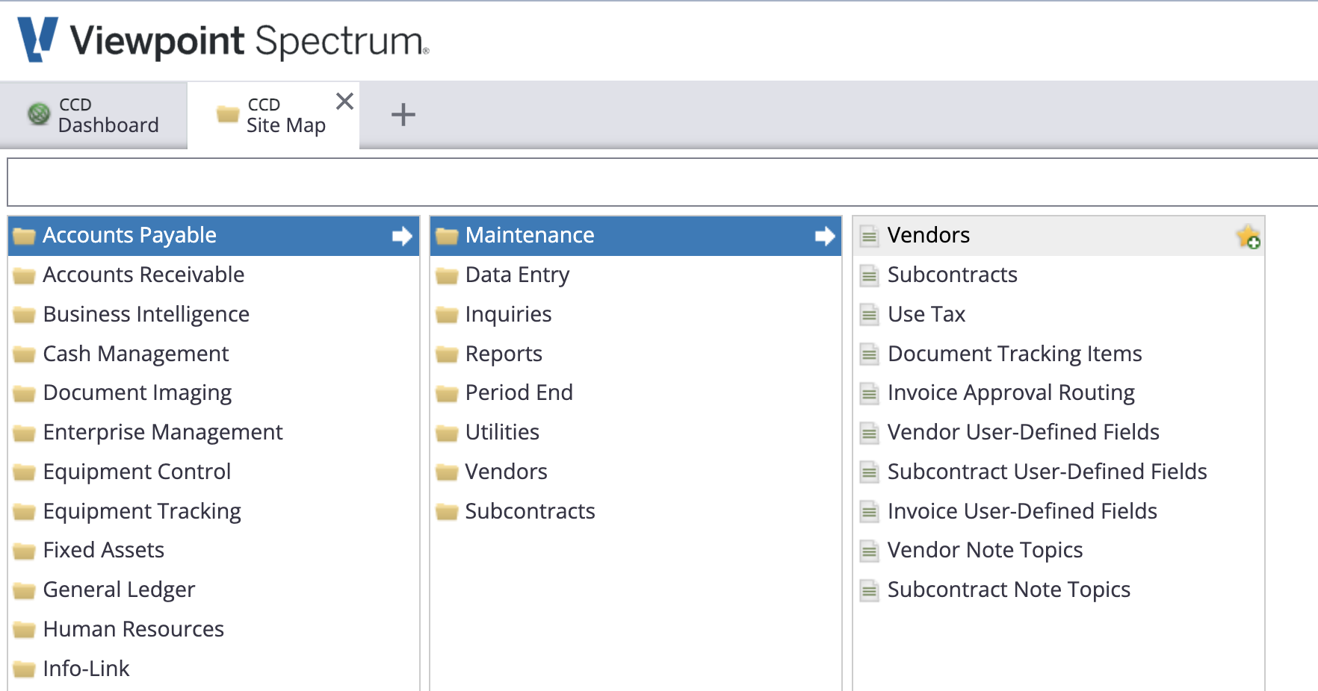Click folder icon beside Human Resources
1318x691 pixels.
(x=24, y=631)
